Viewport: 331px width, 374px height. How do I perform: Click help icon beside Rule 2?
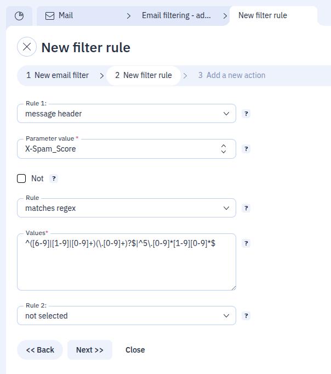point(246,316)
